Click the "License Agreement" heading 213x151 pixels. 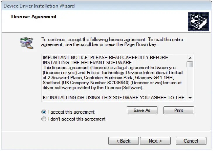point(34,17)
